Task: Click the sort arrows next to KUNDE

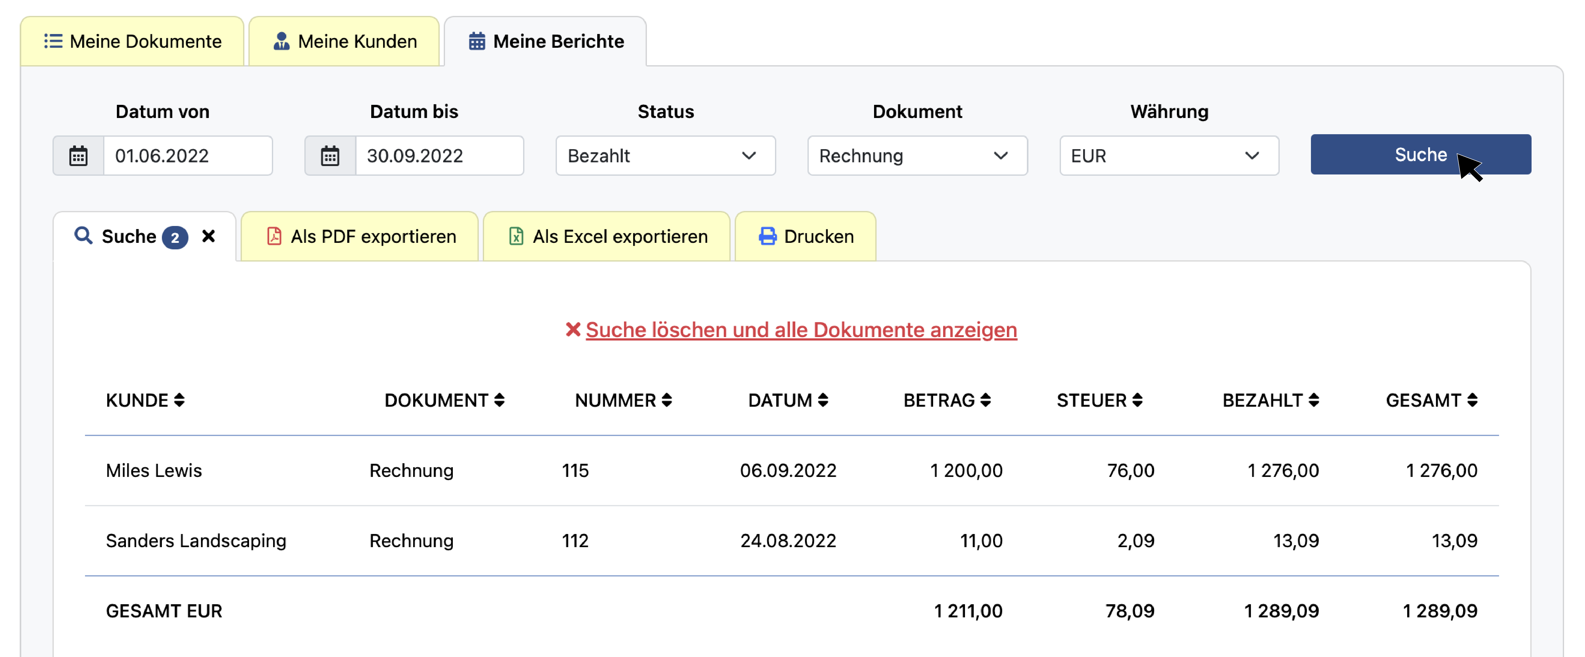Action: point(179,400)
